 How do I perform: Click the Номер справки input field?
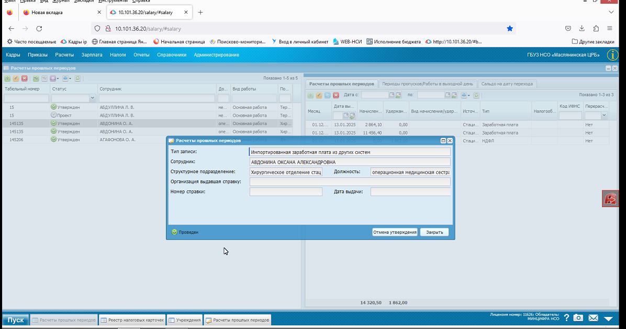click(x=286, y=192)
